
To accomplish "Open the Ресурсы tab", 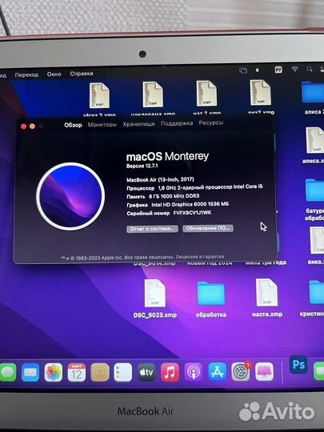I will [211, 123].
